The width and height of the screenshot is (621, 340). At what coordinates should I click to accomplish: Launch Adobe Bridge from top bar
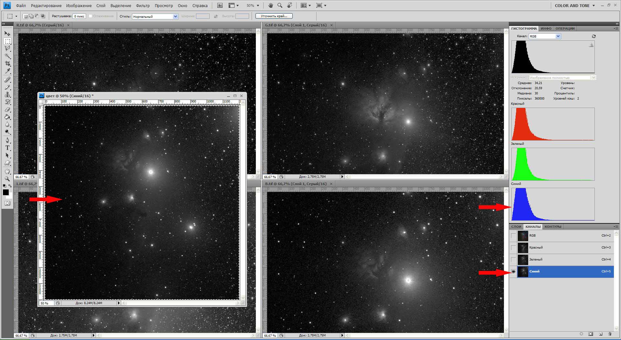click(x=220, y=5)
